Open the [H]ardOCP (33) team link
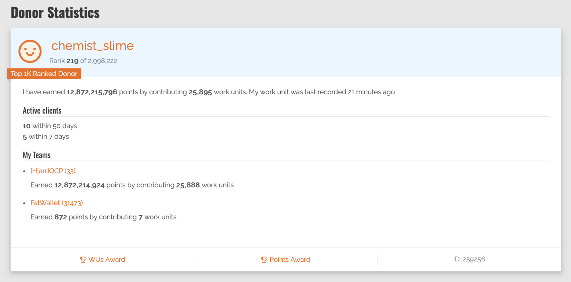Image resolution: width=571 pixels, height=282 pixels. tap(53, 171)
